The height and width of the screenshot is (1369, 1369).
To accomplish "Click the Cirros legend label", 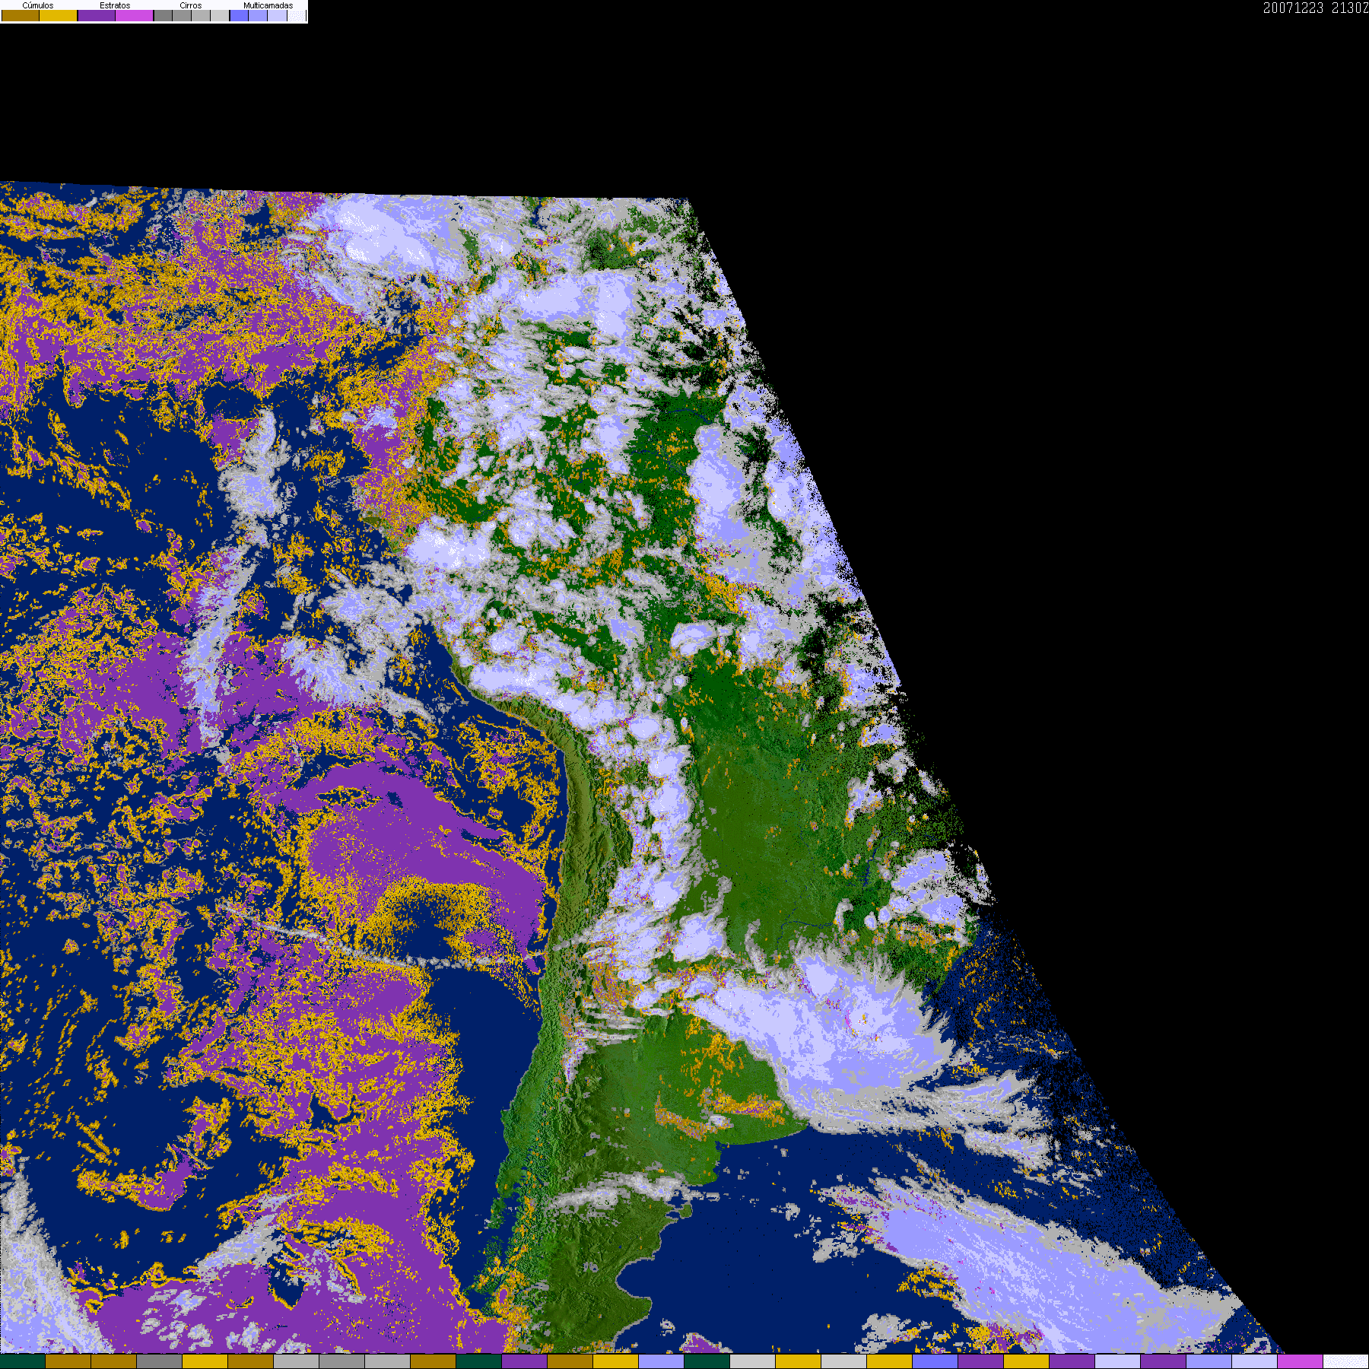I will point(190,5).
